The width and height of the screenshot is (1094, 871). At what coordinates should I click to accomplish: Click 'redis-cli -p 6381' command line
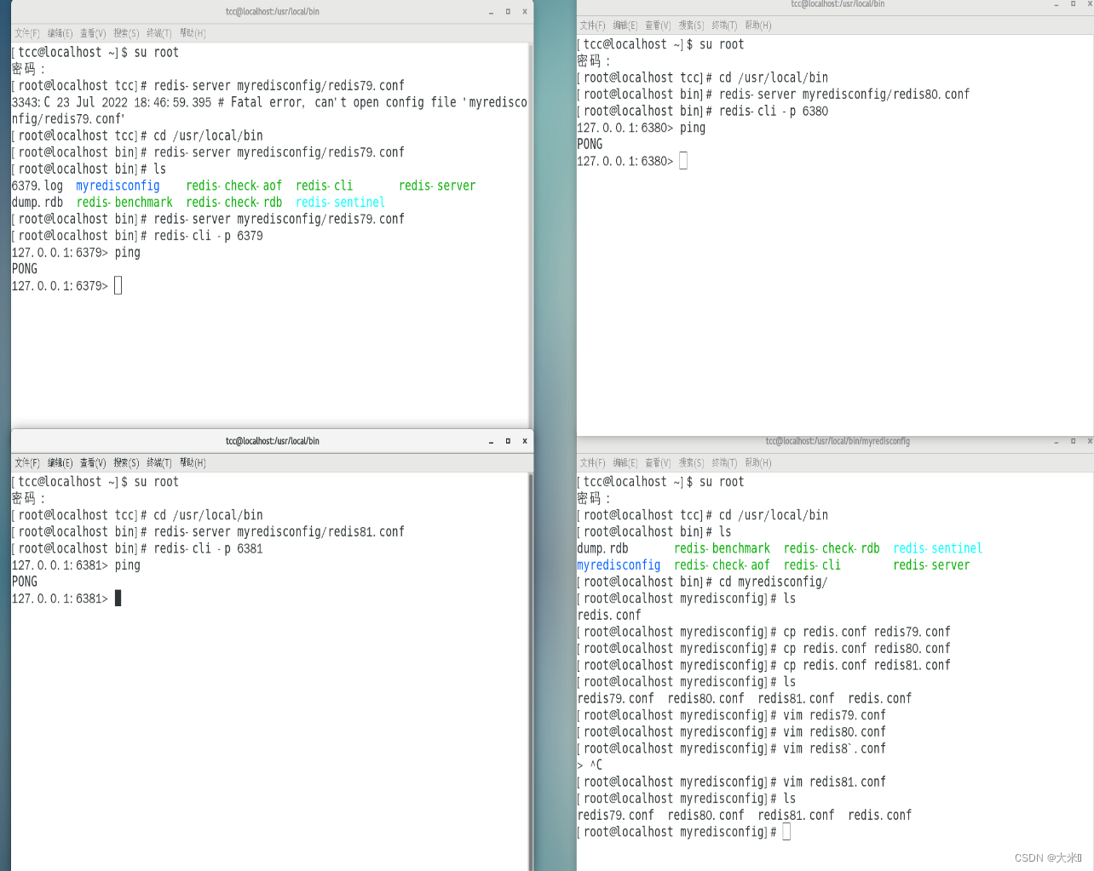pyautogui.click(x=137, y=548)
